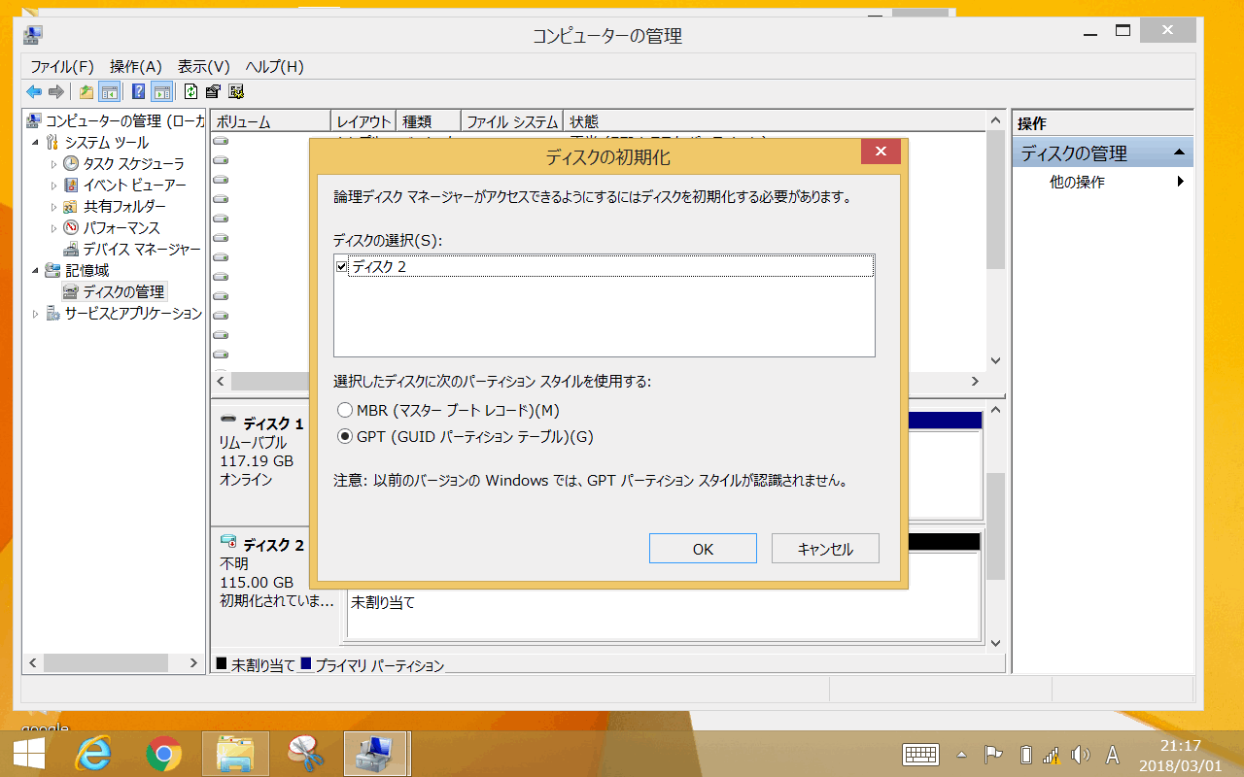Expand the サービスとアプリケーション tree node
The height and width of the screenshot is (777, 1244).
[37, 314]
